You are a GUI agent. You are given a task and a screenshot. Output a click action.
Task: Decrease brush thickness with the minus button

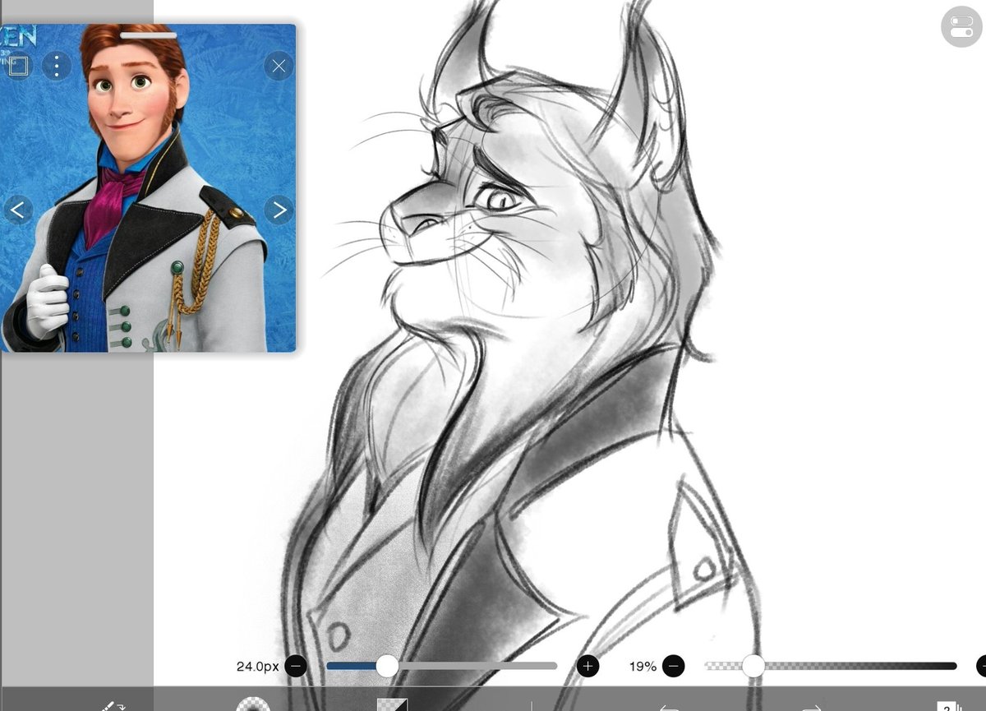click(x=296, y=666)
